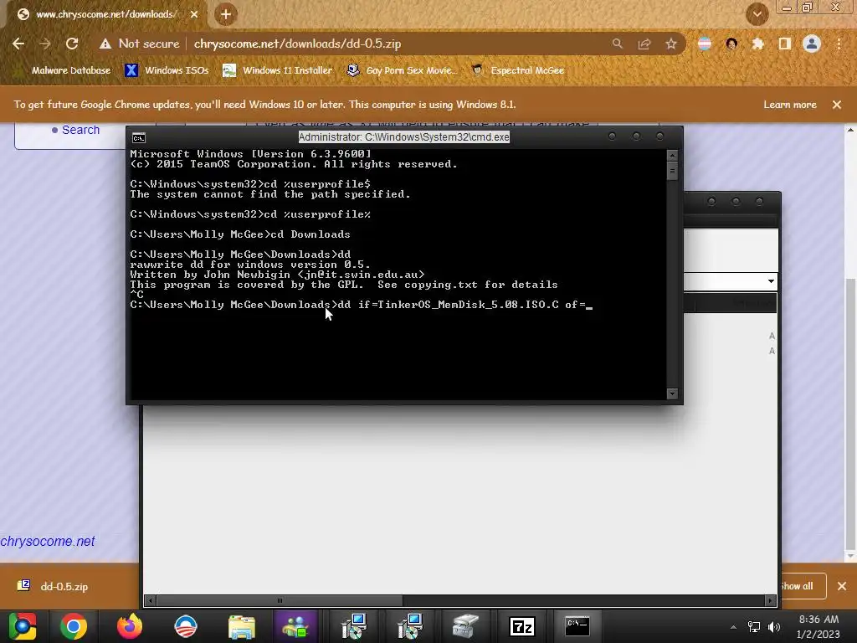Select the www.chrysocome.net/downloads tab
Screen dimensions: 857x643
(106, 14)
